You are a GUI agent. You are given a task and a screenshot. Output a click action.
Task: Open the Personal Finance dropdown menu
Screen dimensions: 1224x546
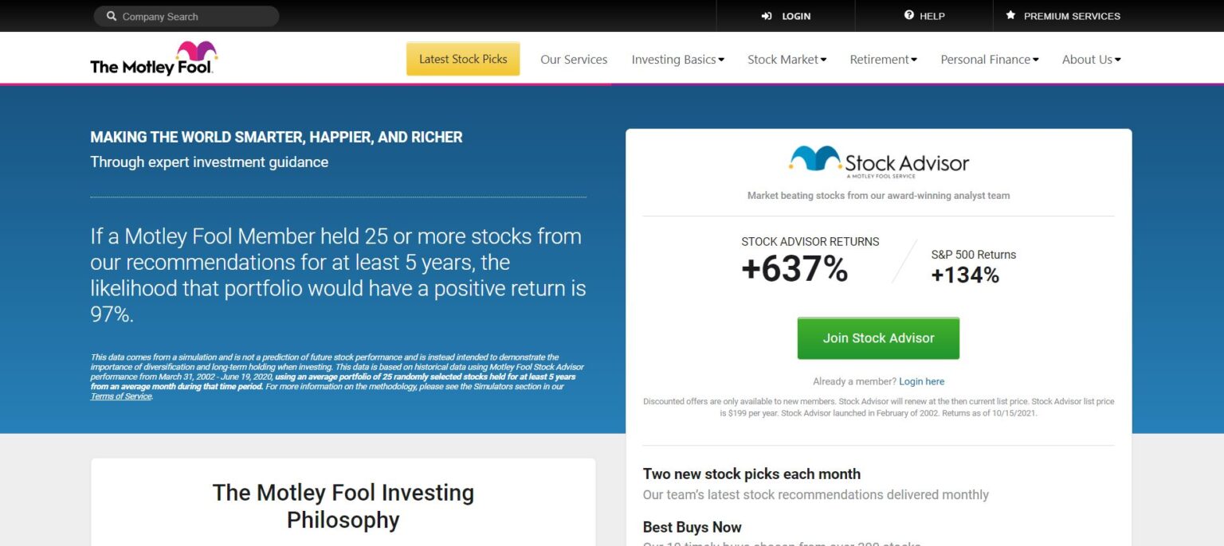[x=990, y=60]
